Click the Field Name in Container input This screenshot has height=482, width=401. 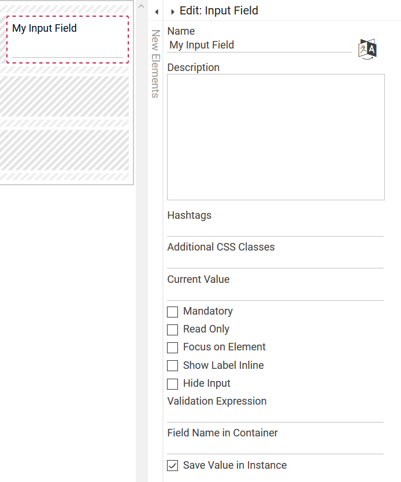pos(275,447)
